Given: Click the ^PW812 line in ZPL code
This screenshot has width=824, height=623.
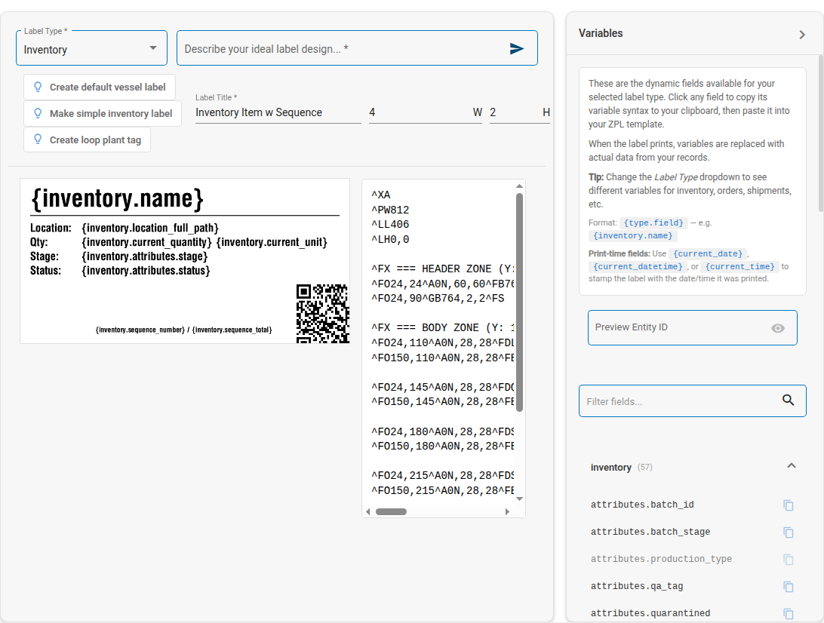Looking at the screenshot, I should coord(390,210).
